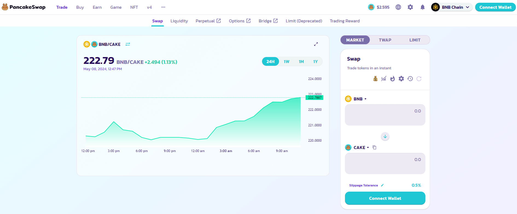Open the Earn menu
The height and width of the screenshot is (214, 517).
(x=97, y=7)
